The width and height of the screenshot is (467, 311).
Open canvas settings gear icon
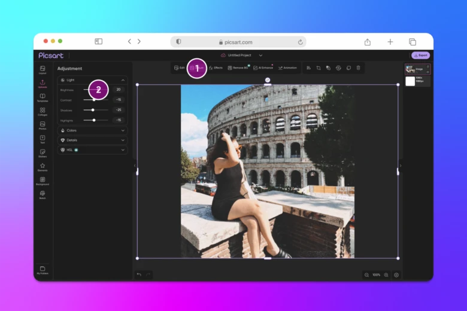[396, 275]
